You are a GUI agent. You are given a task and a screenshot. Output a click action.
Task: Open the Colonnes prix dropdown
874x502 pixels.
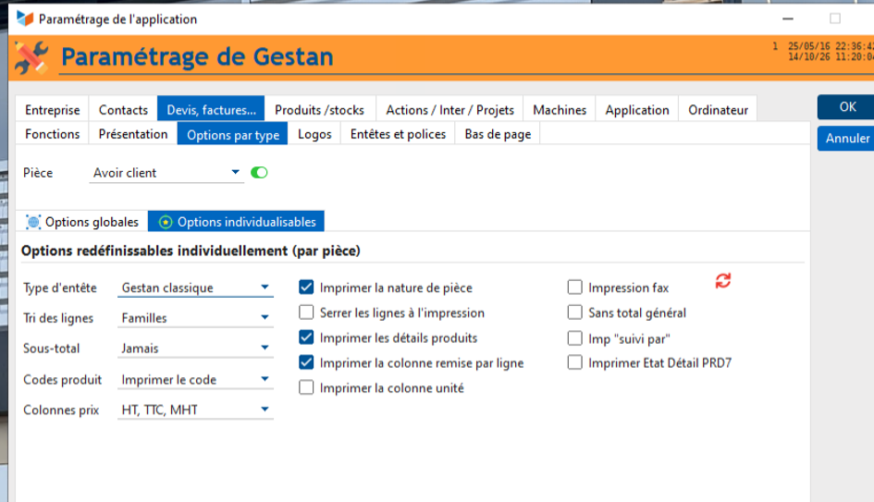tap(195, 410)
